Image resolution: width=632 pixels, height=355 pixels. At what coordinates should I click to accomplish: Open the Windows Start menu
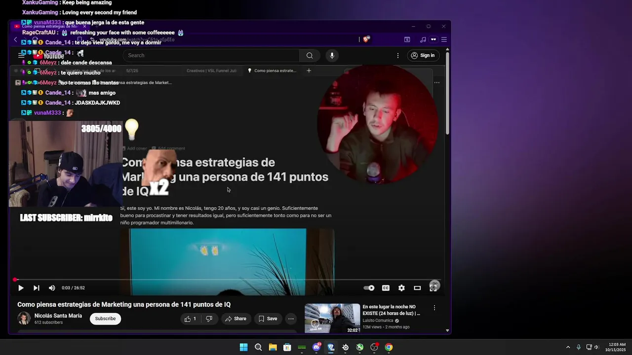coord(243,347)
